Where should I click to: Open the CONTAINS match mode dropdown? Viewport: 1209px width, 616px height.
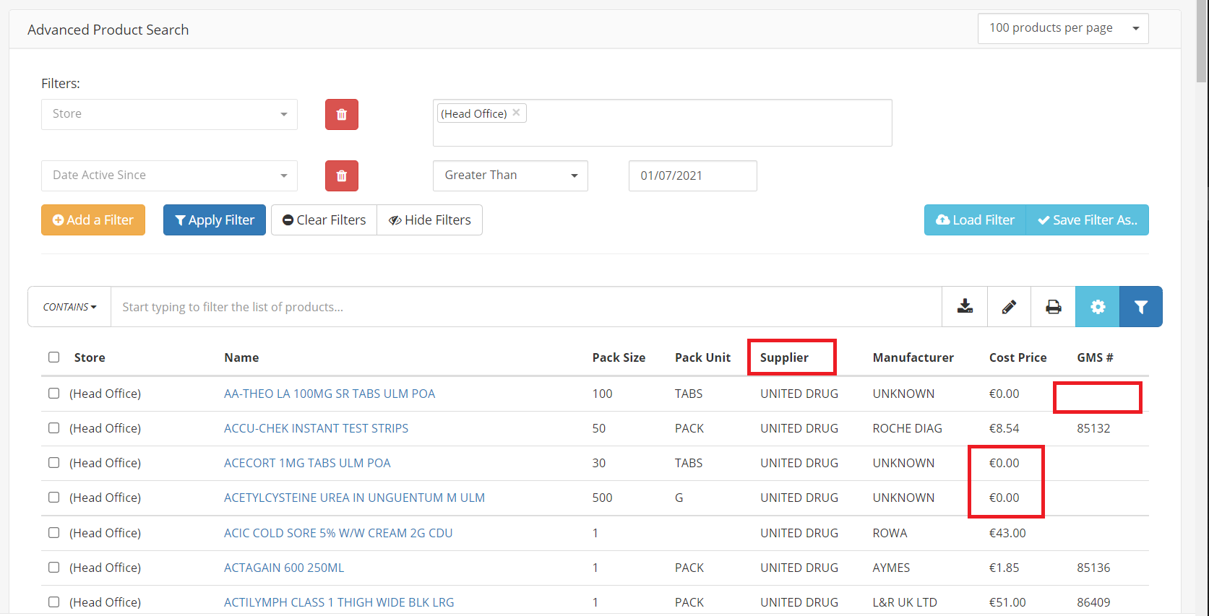(69, 307)
